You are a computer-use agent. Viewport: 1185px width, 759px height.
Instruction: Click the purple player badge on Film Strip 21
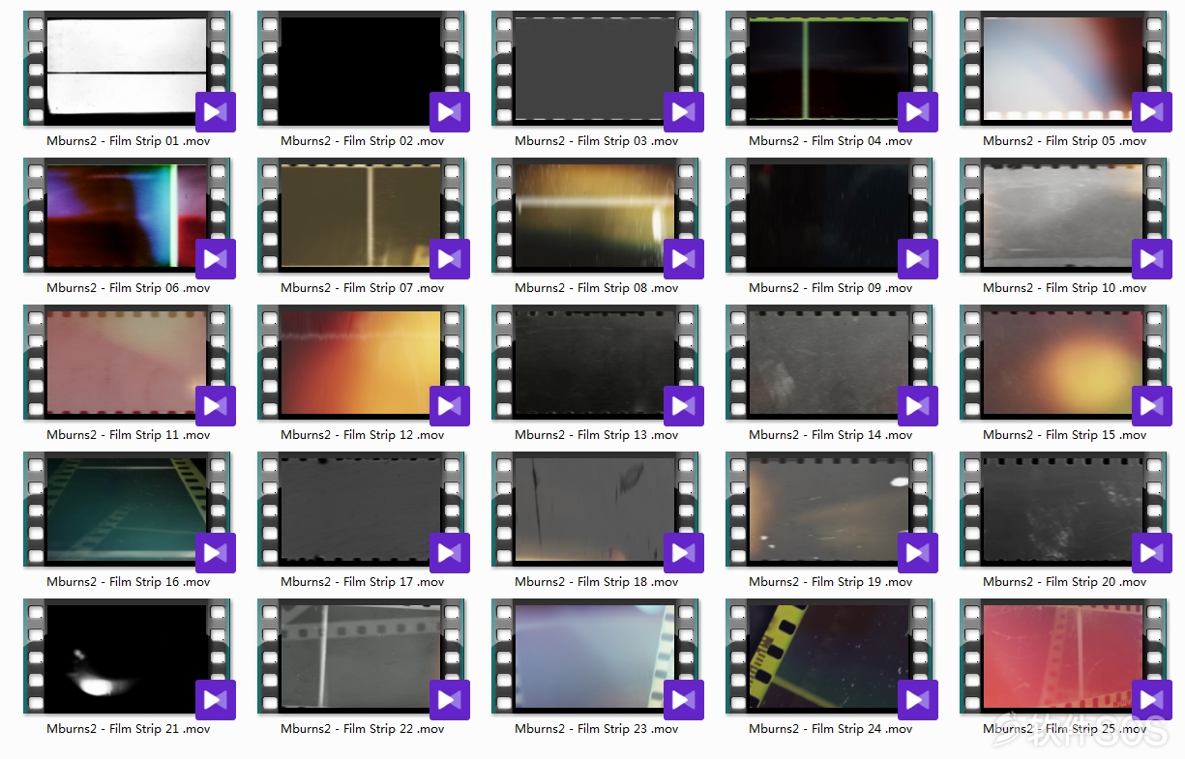(x=216, y=700)
